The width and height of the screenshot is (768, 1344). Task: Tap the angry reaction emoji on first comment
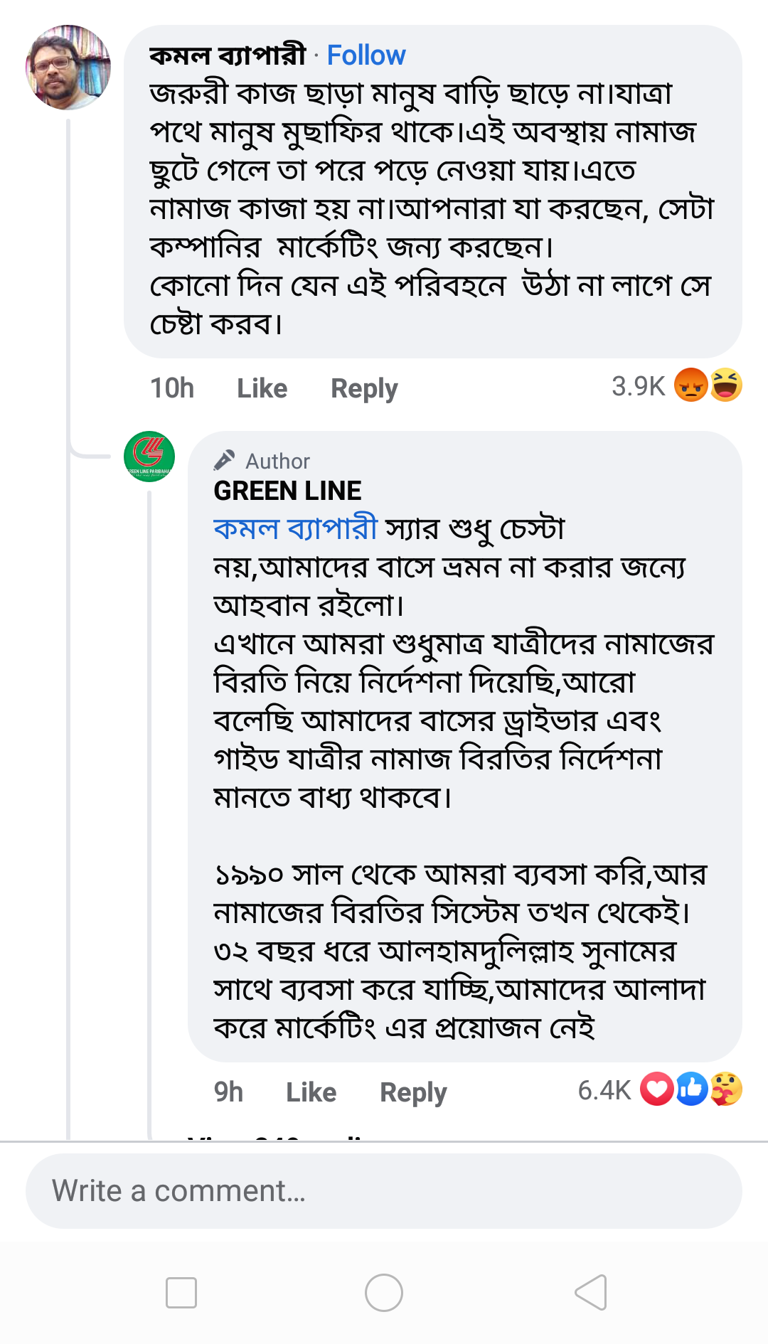[x=690, y=385]
